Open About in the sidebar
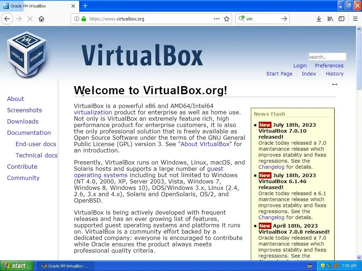 coord(16,99)
